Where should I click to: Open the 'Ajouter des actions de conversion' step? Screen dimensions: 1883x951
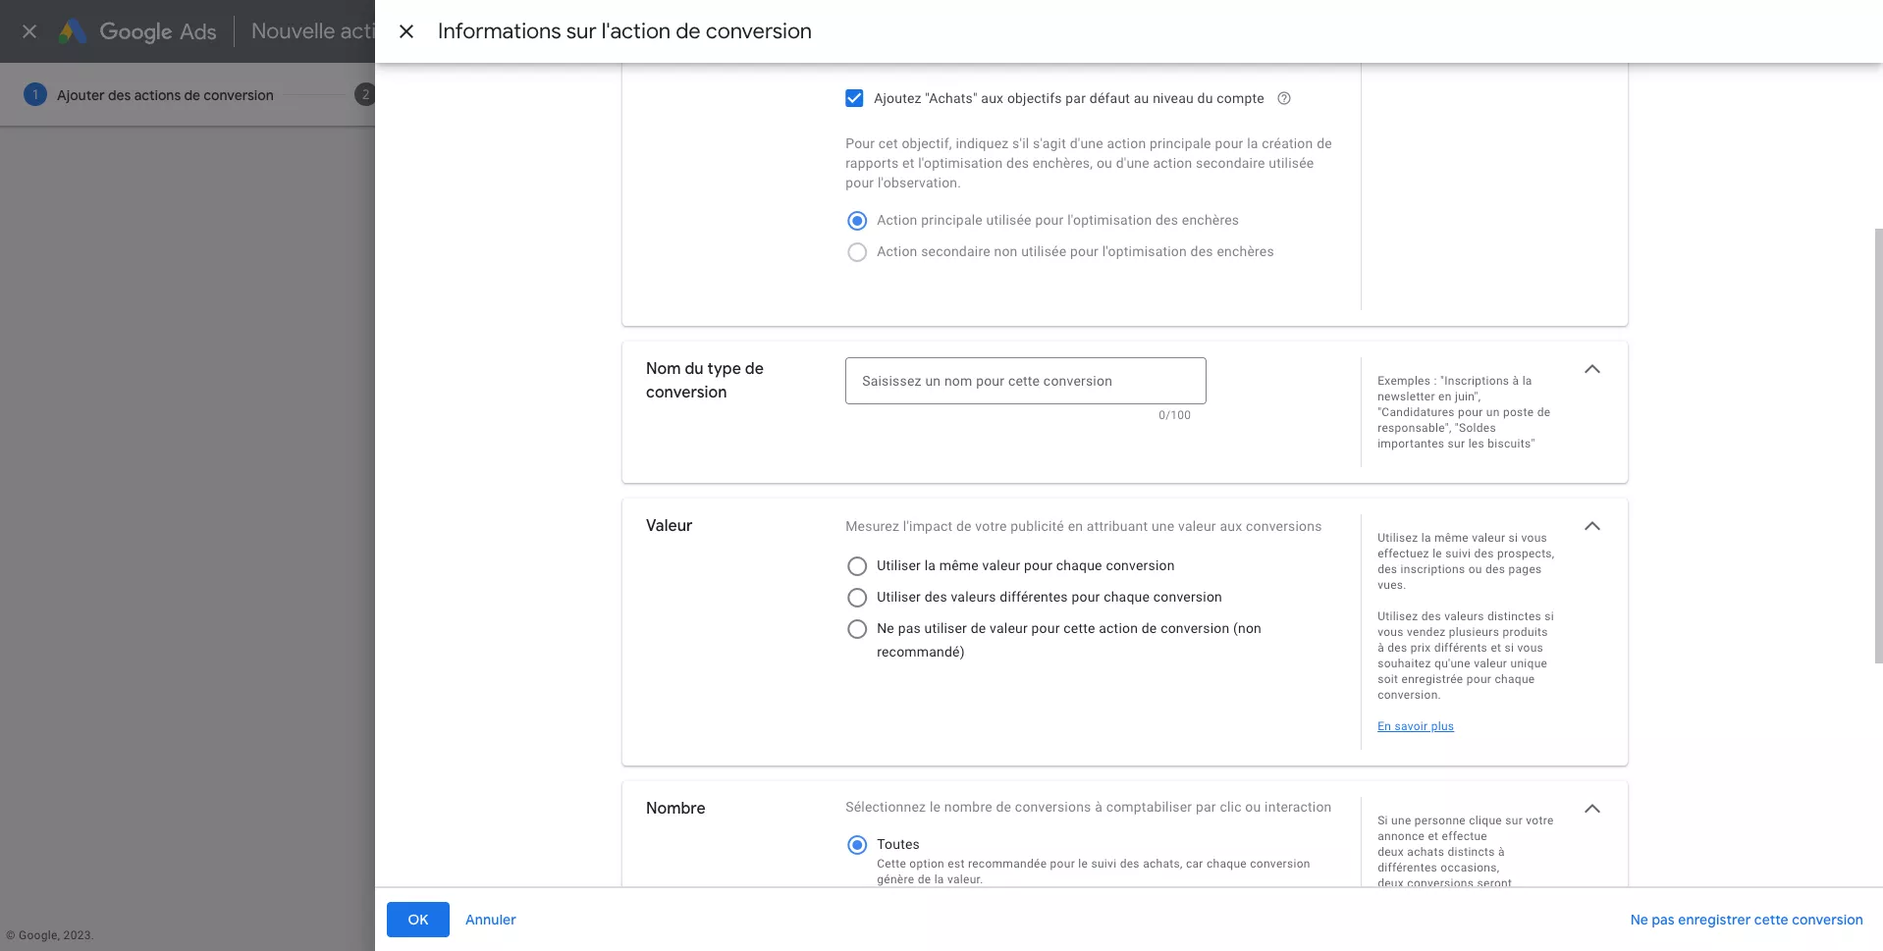pos(163,94)
